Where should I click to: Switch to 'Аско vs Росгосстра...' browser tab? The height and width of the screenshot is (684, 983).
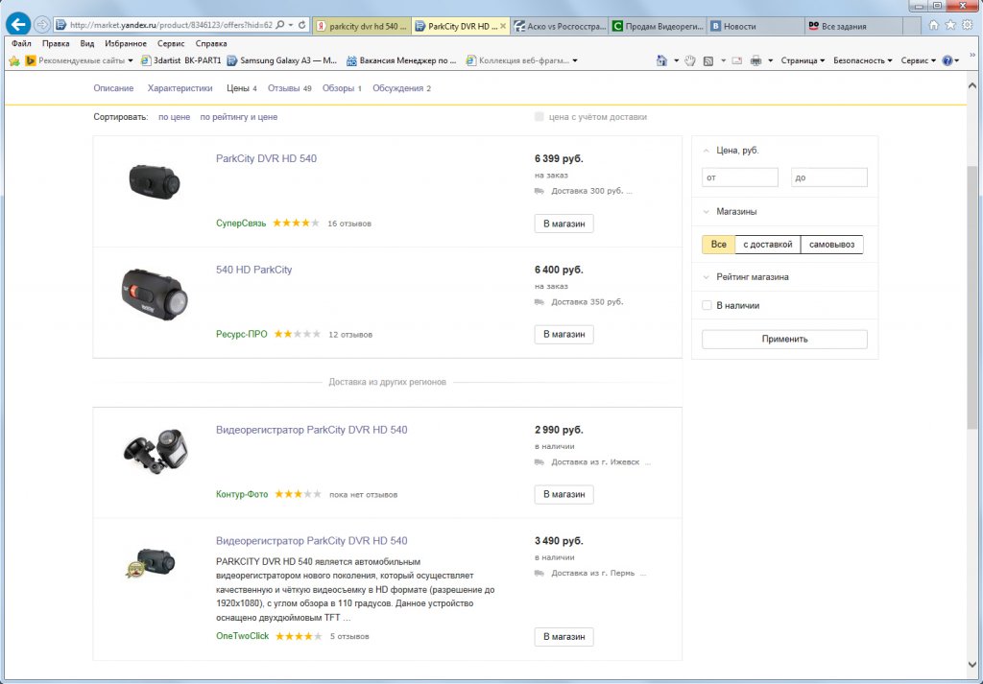(x=560, y=26)
